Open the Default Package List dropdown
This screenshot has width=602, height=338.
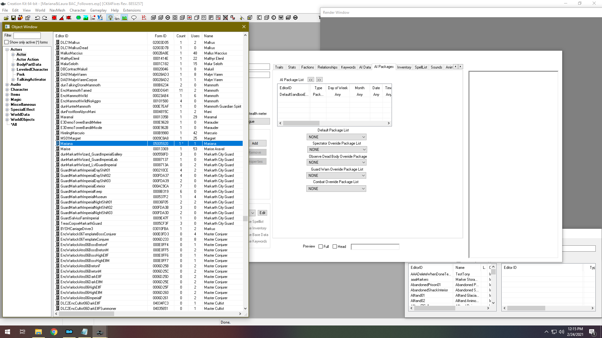click(336, 137)
